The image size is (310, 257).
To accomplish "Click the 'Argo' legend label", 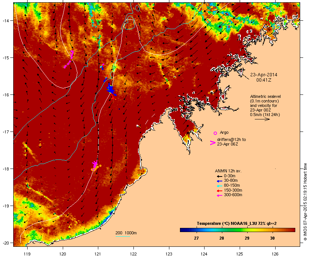I will pyautogui.click(x=224, y=132).
